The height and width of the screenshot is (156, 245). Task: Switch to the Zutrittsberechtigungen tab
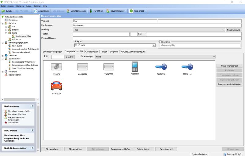tap(52, 52)
